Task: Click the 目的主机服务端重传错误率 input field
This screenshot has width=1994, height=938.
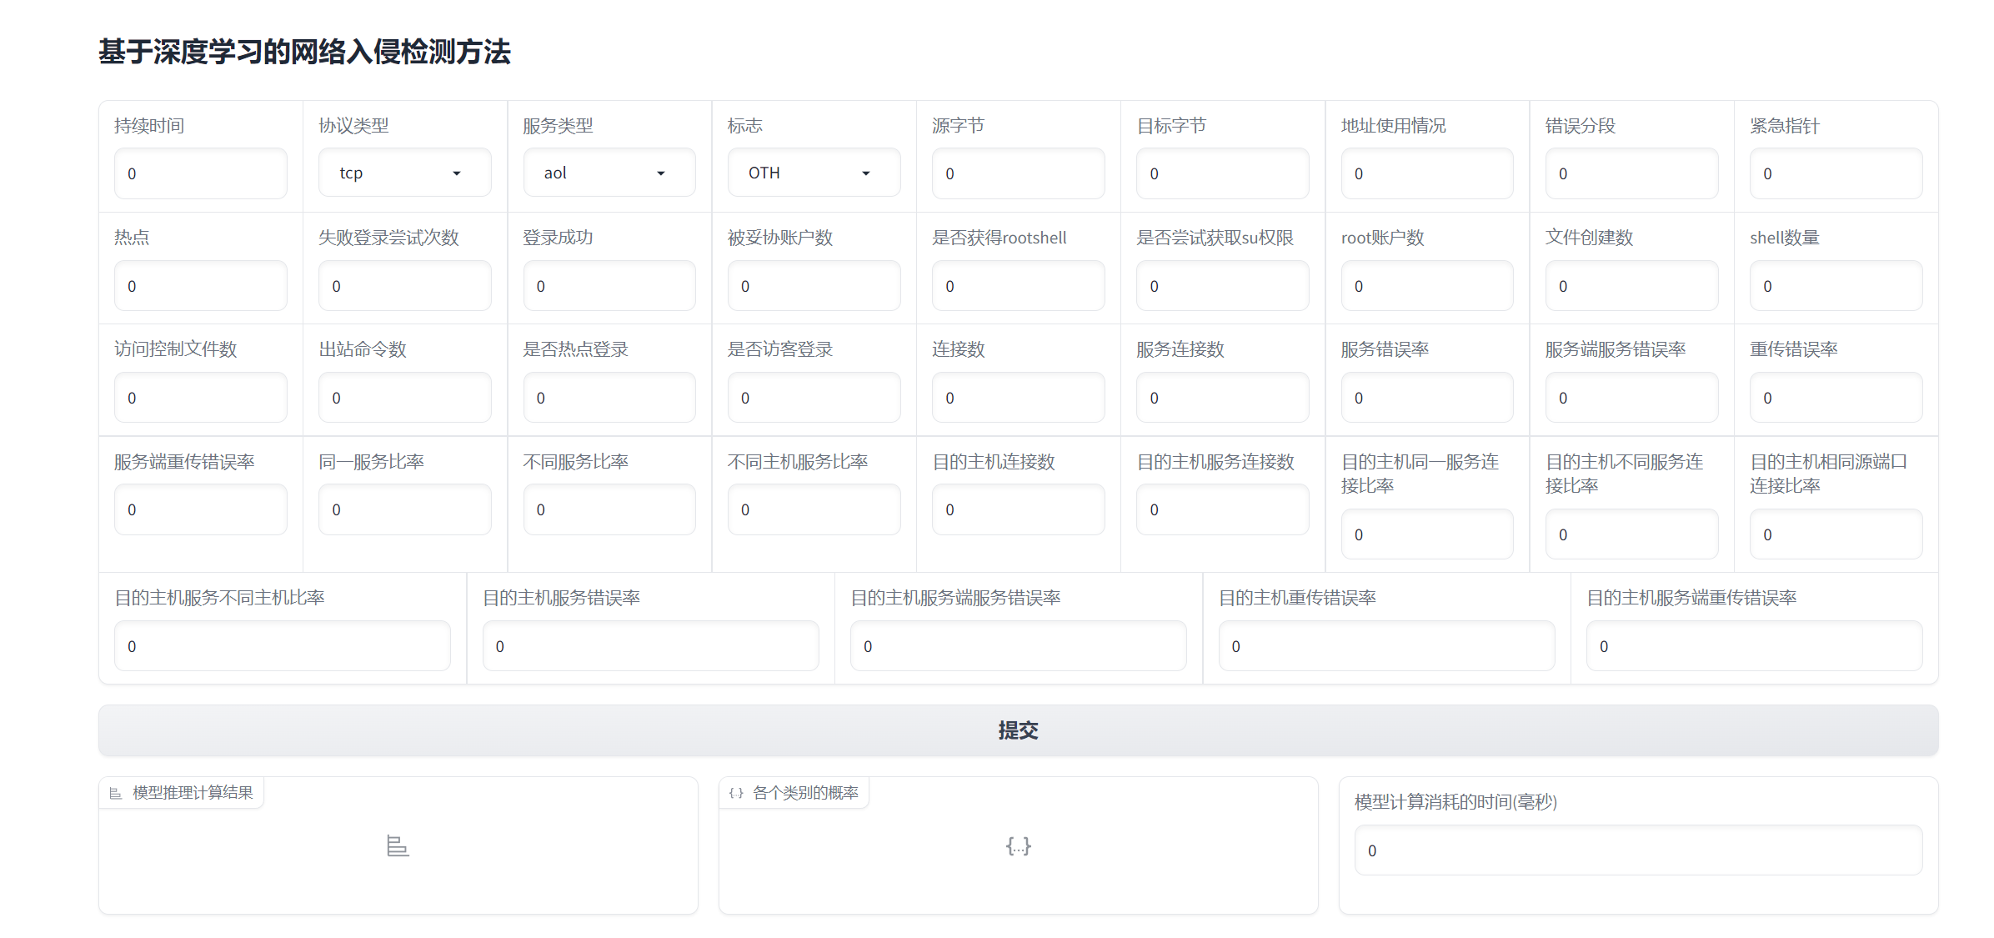Action: (1755, 646)
